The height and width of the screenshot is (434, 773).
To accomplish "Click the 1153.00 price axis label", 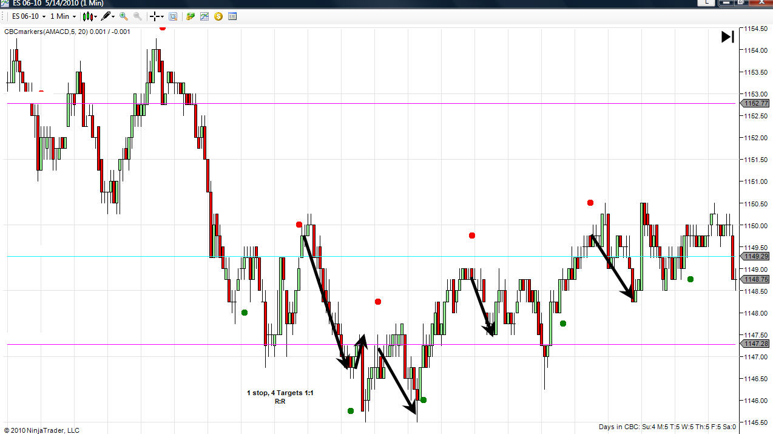I will pyautogui.click(x=756, y=94).
